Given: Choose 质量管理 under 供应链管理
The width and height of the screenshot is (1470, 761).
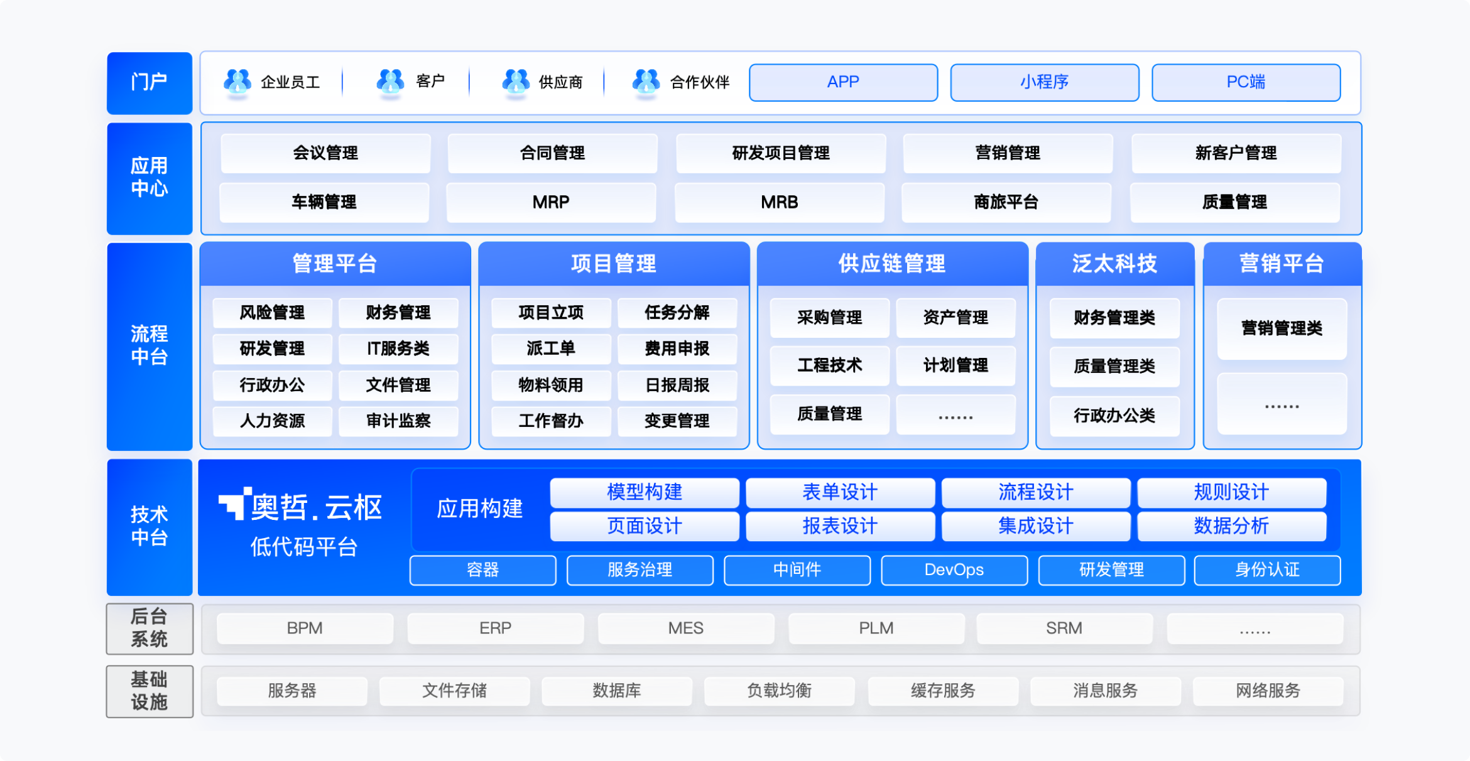Looking at the screenshot, I should [x=829, y=414].
